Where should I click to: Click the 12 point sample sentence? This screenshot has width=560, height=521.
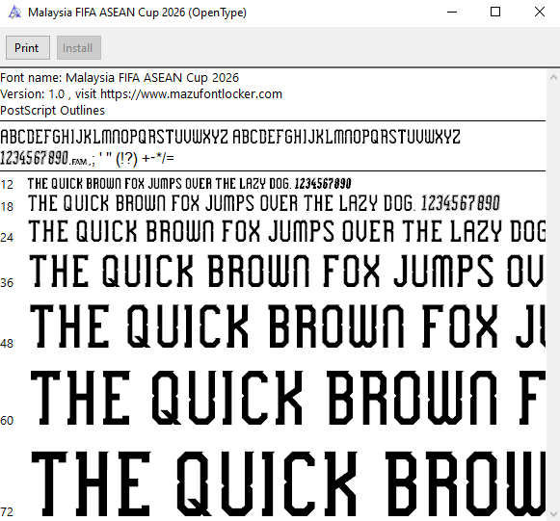pos(189,184)
